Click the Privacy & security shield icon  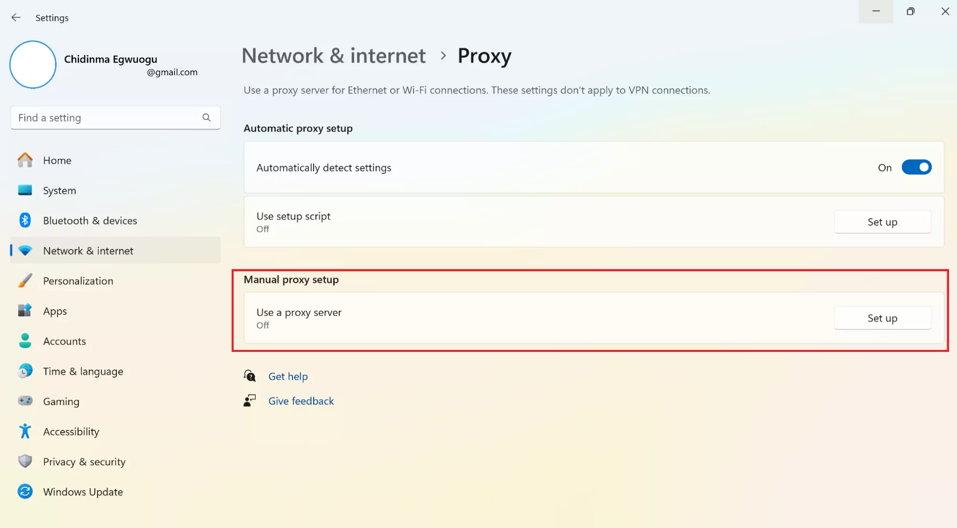pyautogui.click(x=25, y=461)
